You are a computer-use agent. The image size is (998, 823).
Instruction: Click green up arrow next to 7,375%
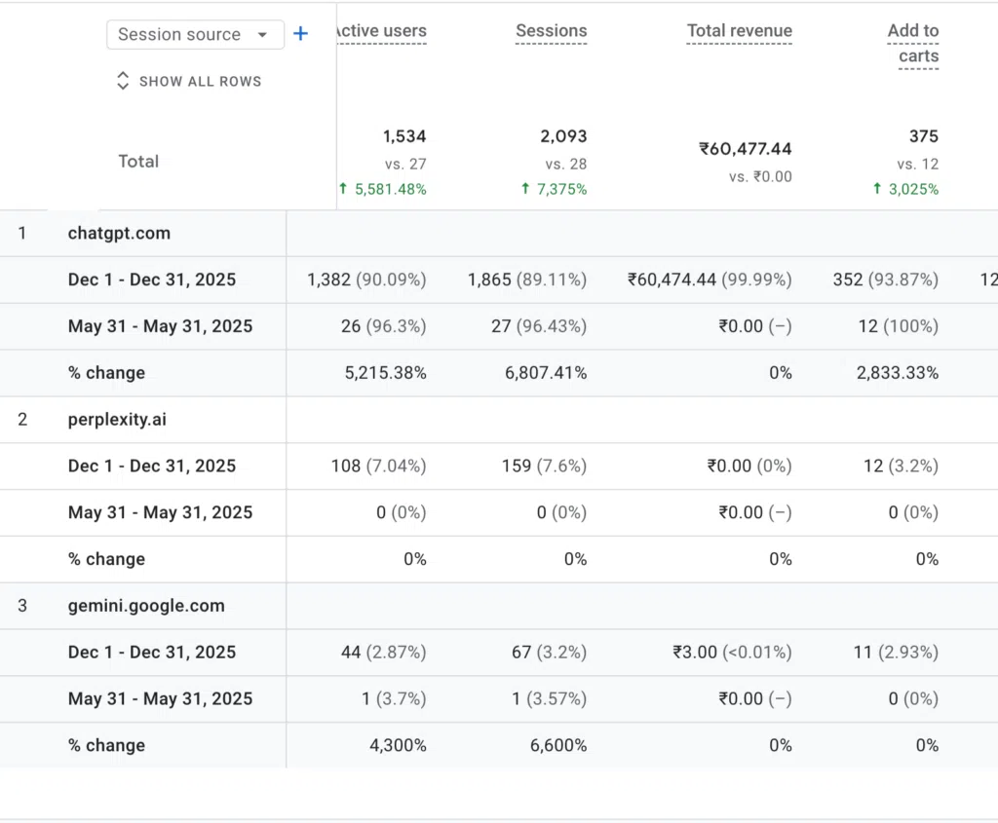coord(525,188)
